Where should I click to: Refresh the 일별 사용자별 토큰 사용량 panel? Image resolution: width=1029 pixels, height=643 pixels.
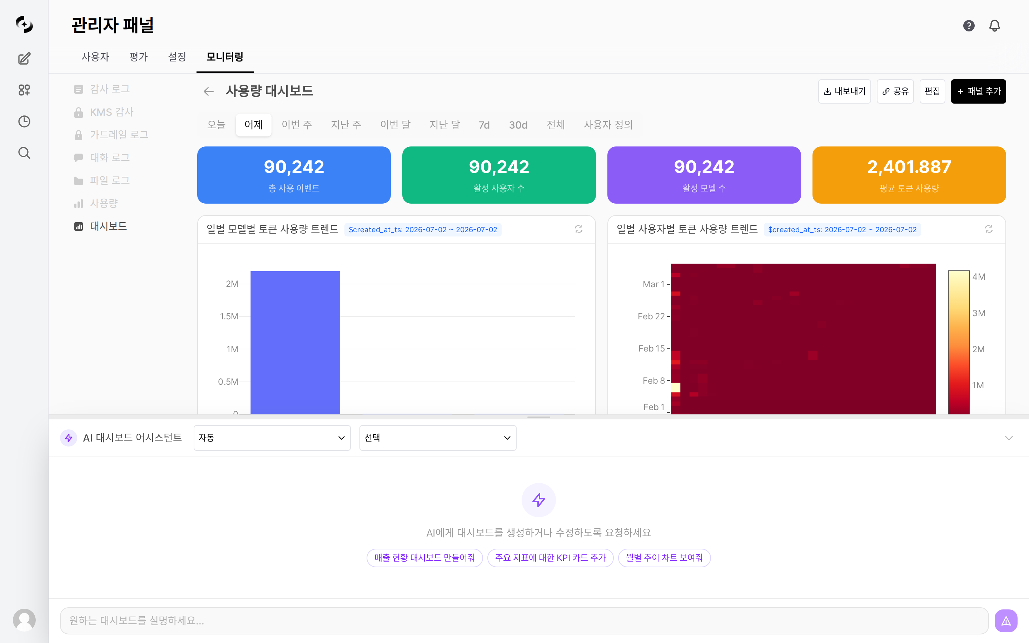pos(989,229)
